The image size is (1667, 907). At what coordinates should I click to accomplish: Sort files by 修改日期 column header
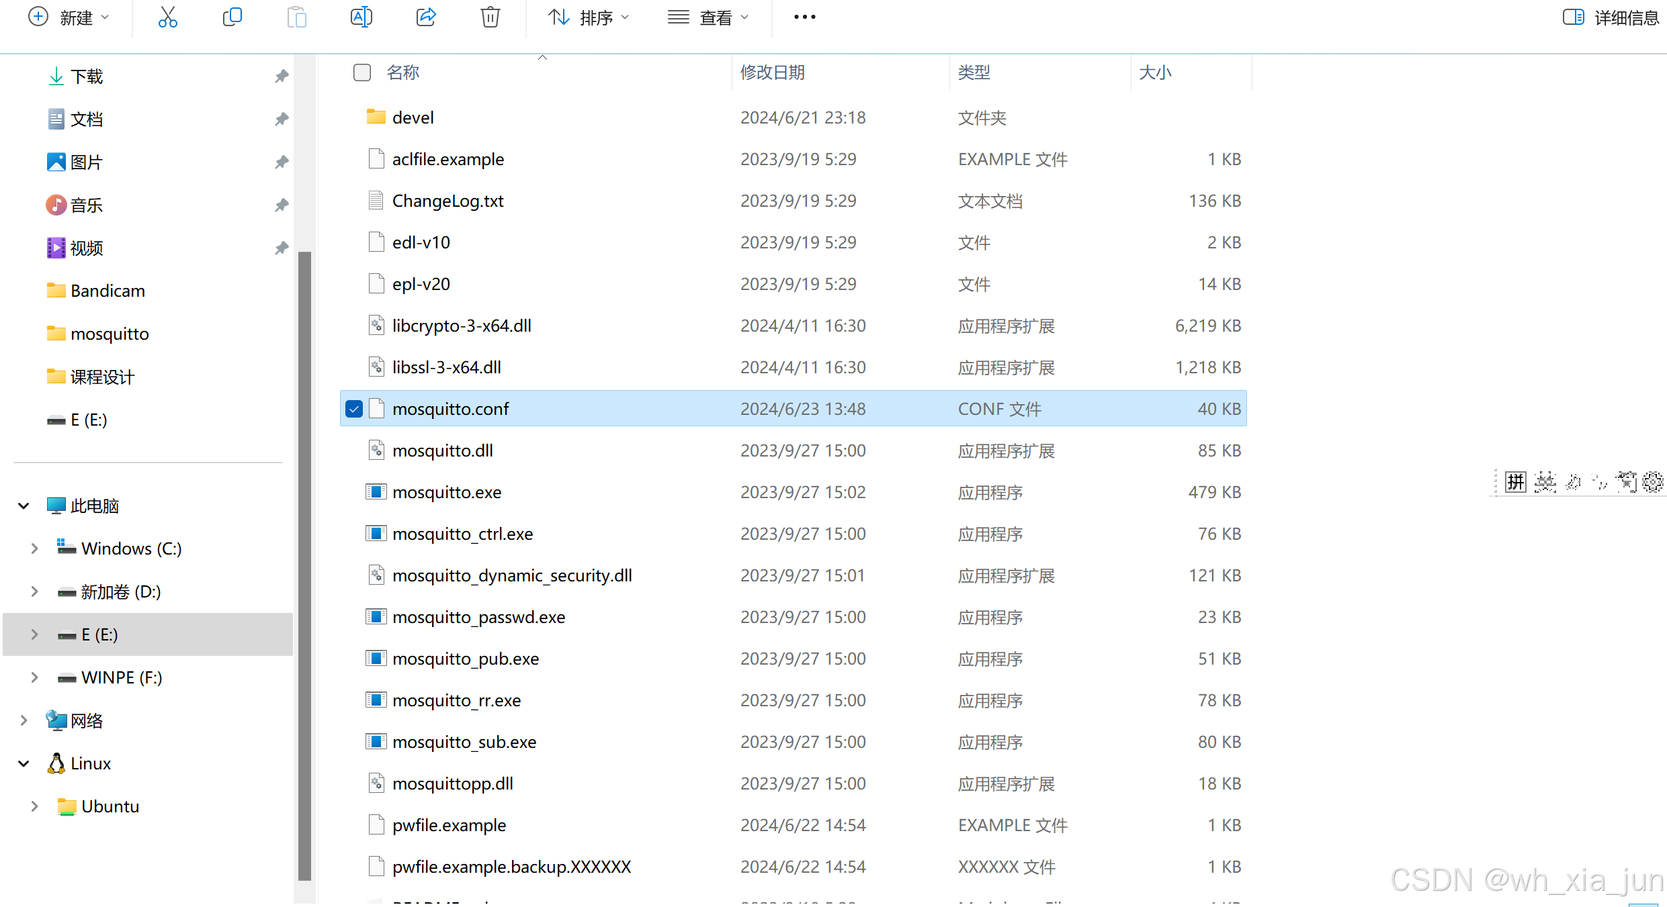pyautogui.click(x=773, y=73)
